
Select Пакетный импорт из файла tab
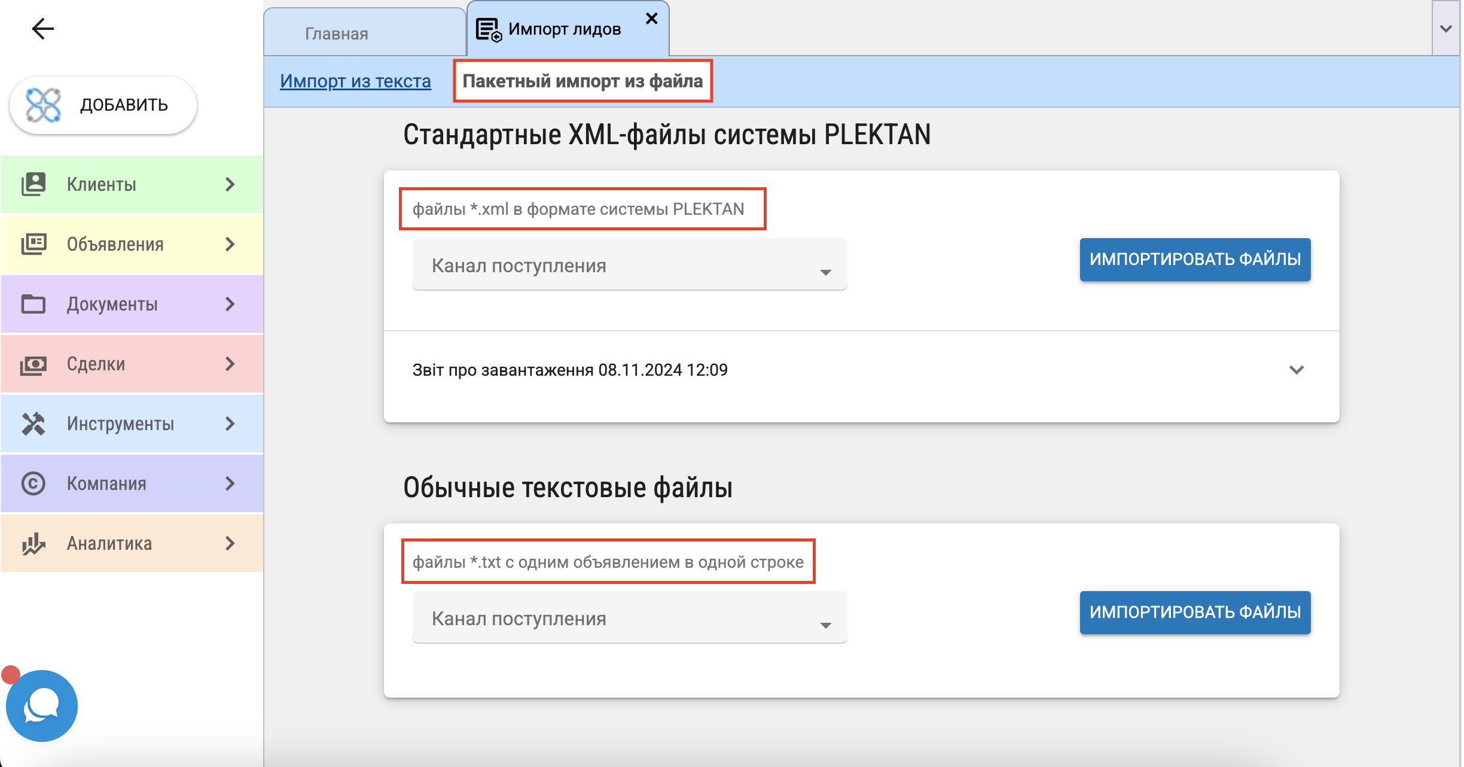(582, 81)
